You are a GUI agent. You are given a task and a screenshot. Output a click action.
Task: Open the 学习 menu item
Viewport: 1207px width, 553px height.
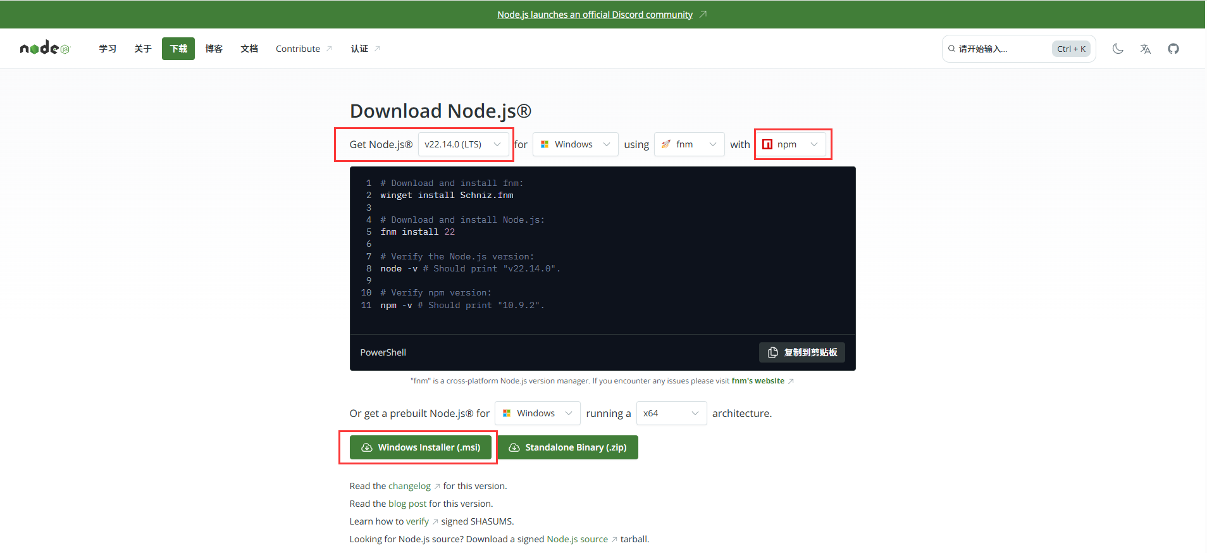pos(108,49)
